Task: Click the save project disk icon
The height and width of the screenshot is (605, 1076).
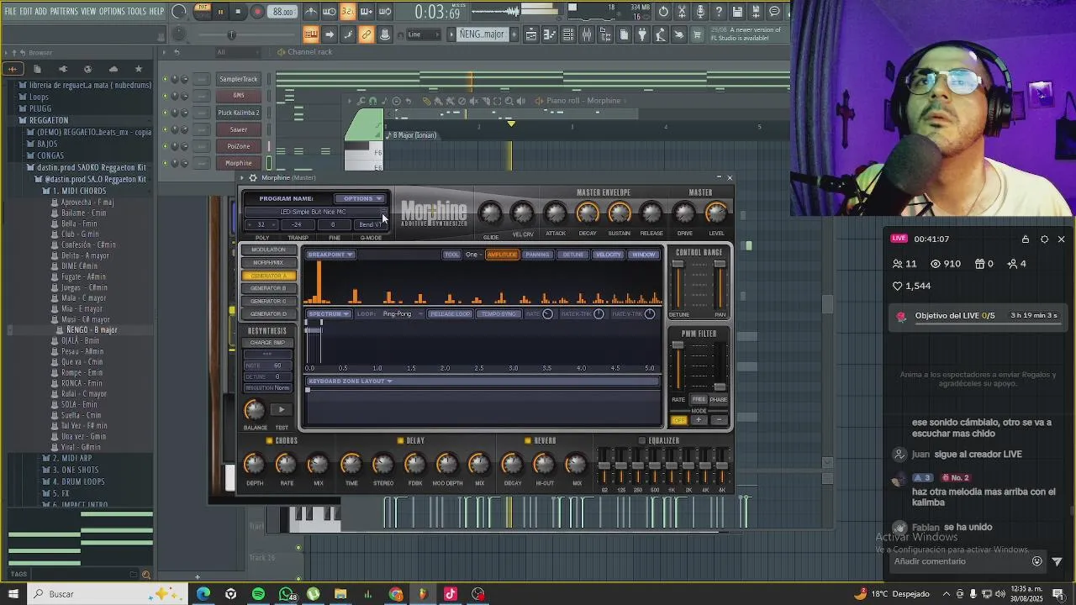Action: point(737,12)
